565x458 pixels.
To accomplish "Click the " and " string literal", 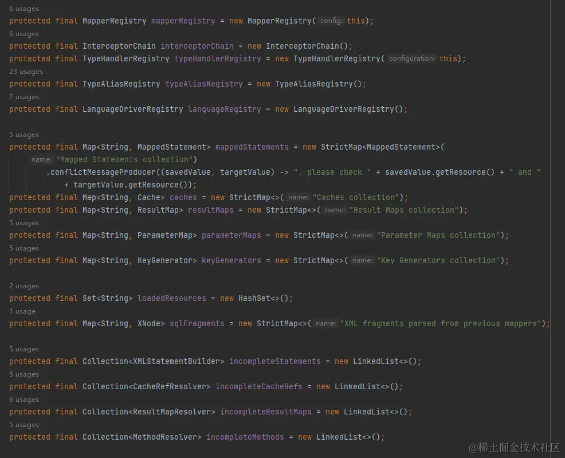I will pyautogui.click(x=525, y=172).
